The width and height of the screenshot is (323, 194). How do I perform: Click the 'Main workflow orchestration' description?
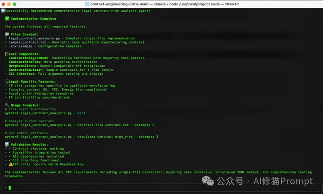tap(70, 62)
